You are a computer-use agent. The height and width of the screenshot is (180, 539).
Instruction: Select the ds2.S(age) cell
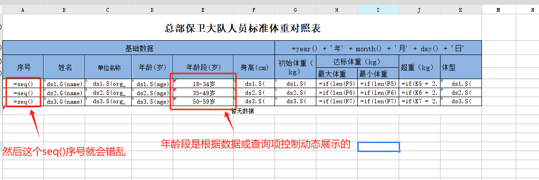[x=152, y=93]
